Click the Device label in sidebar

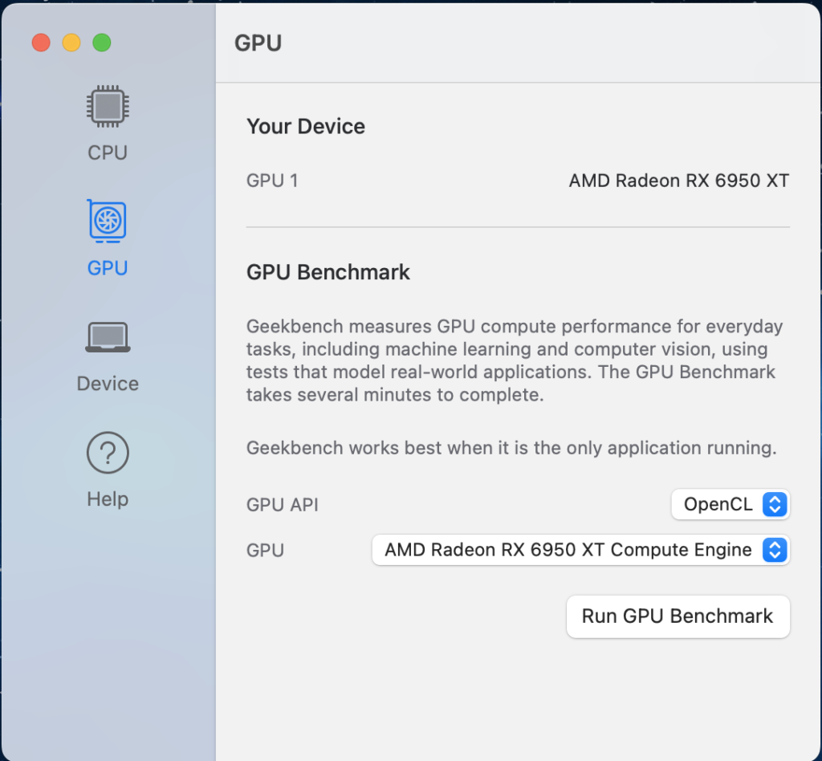click(108, 383)
